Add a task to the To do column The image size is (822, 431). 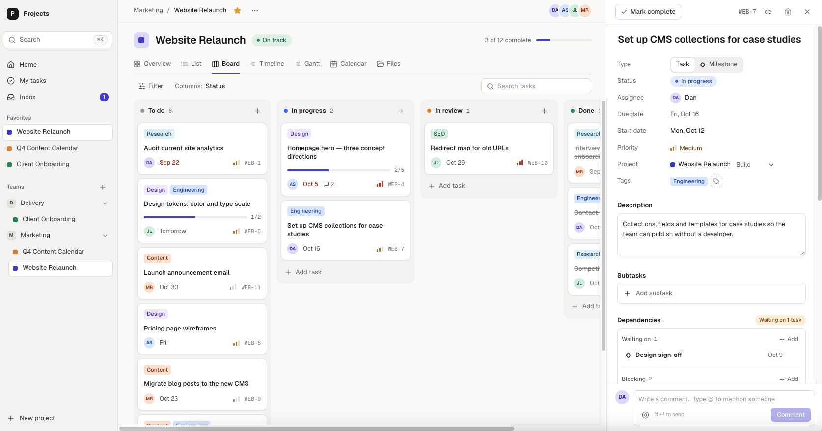pos(257,111)
